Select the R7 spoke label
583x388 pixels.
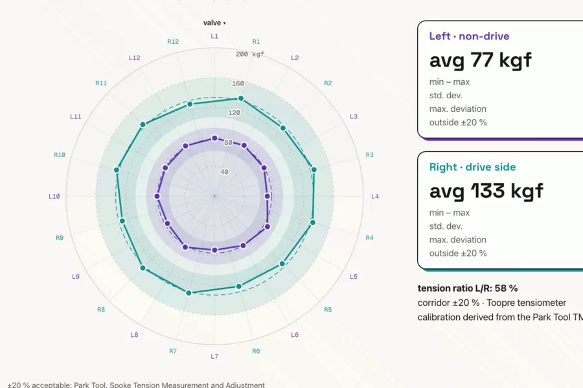point(173,351)
